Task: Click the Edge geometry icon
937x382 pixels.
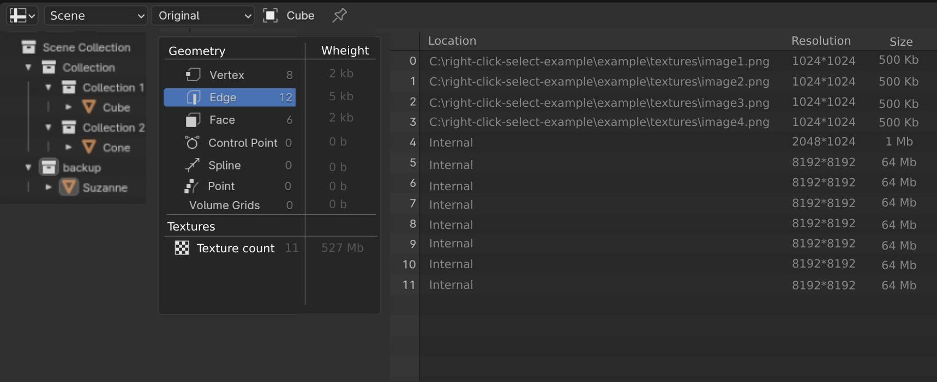Action: [194, 98]
